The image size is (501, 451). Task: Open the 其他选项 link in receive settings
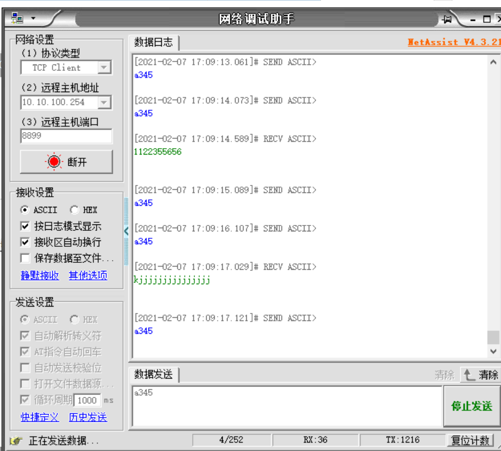[88, 275]
